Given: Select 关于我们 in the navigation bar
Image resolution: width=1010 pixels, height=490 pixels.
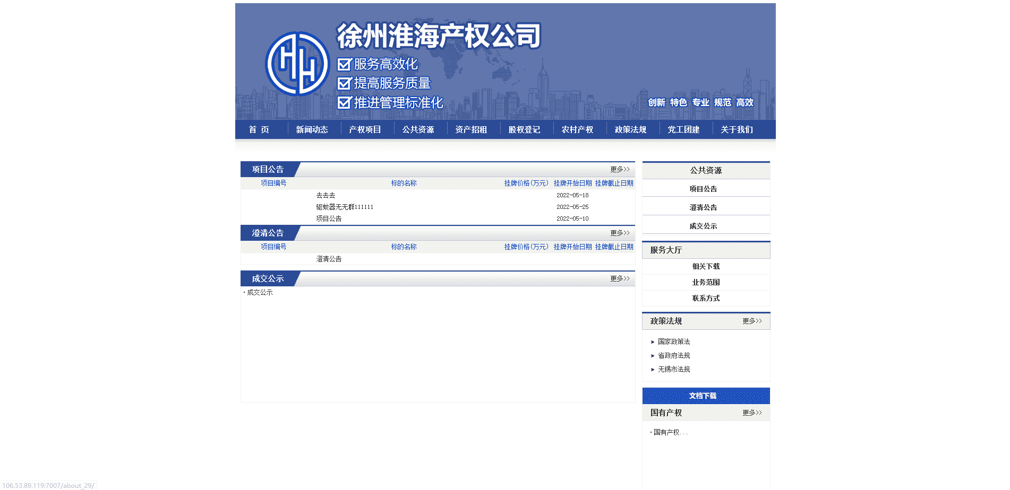Looking at the screenshot, I should coord(737,129).
